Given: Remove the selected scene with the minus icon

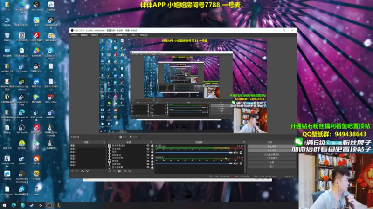Looking at the screenshot, I should (x=77, y=171).
